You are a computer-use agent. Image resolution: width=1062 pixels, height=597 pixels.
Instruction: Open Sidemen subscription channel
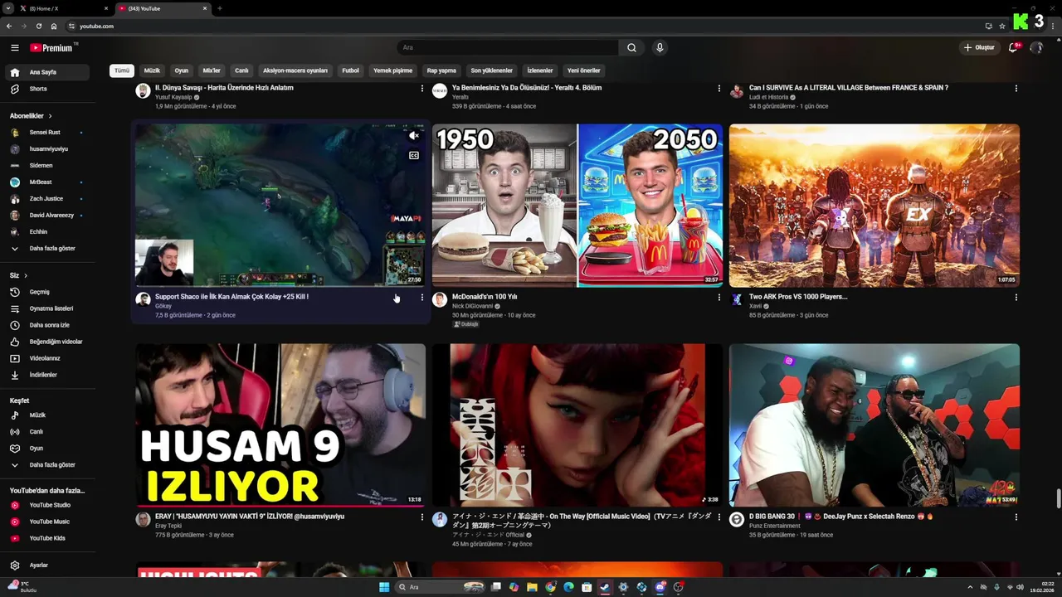point(46,166)
